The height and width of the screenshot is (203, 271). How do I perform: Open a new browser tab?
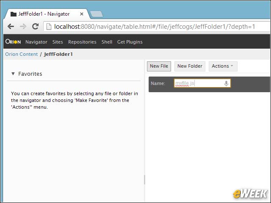click(97, 14)
